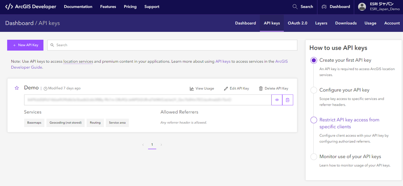Select the Monitor use of API keys step

point(314,157)
